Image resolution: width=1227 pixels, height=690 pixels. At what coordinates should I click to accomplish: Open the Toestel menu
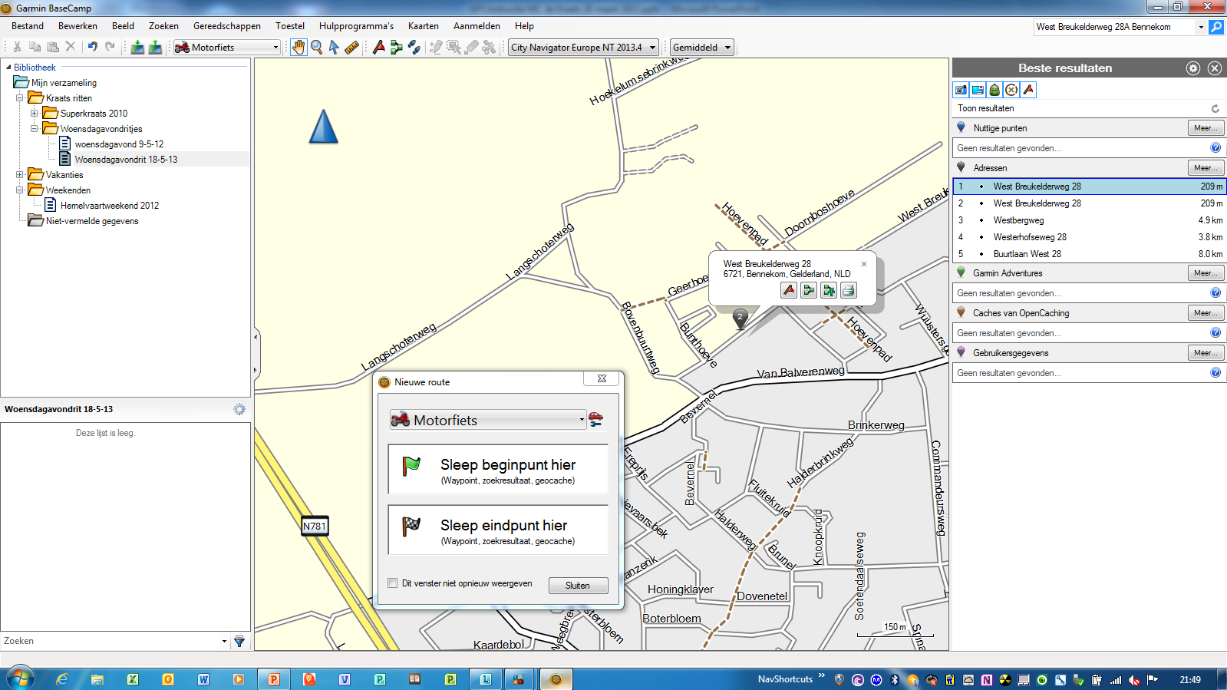(x=290, y=26)
